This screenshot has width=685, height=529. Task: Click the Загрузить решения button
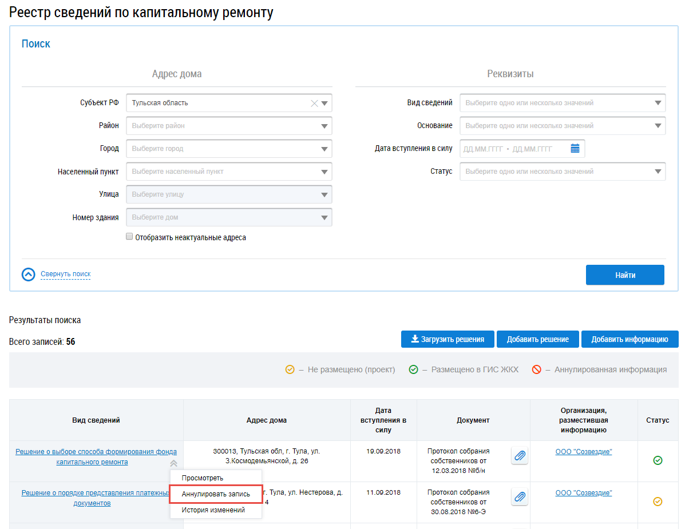coord(448,339)
